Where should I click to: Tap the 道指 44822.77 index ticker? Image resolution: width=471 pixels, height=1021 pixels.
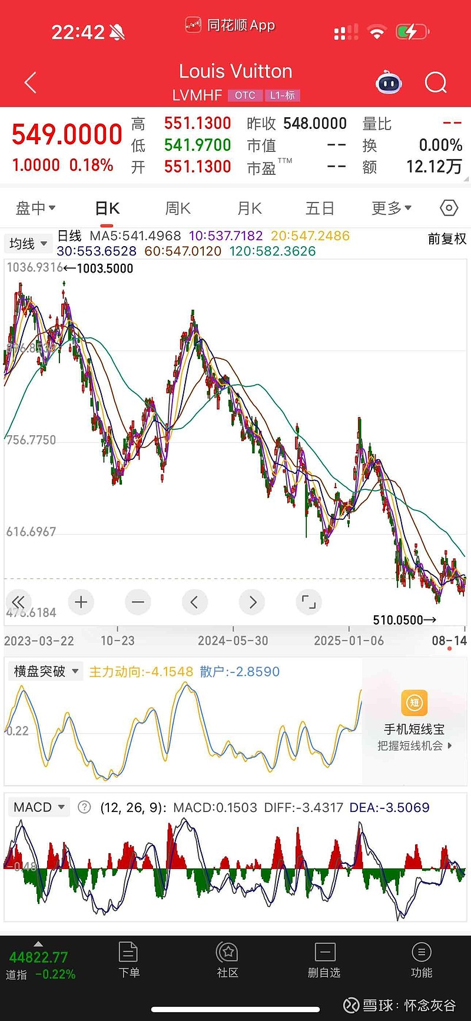tap(40, 965)
